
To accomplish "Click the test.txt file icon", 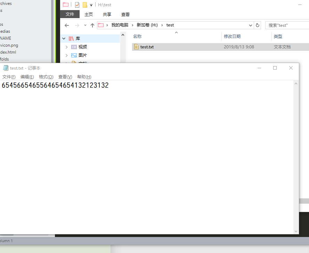I will [137, 47].
